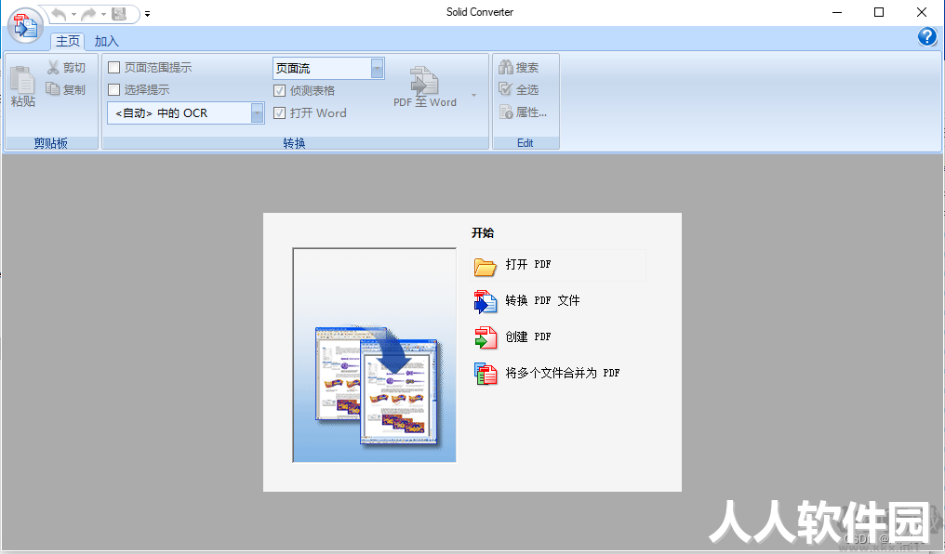Image resolution: width=945 pixels, height=554 pixels.
Task: Click the 将多个文件合并为 PDF icon
Action: (x=486, y=374)
